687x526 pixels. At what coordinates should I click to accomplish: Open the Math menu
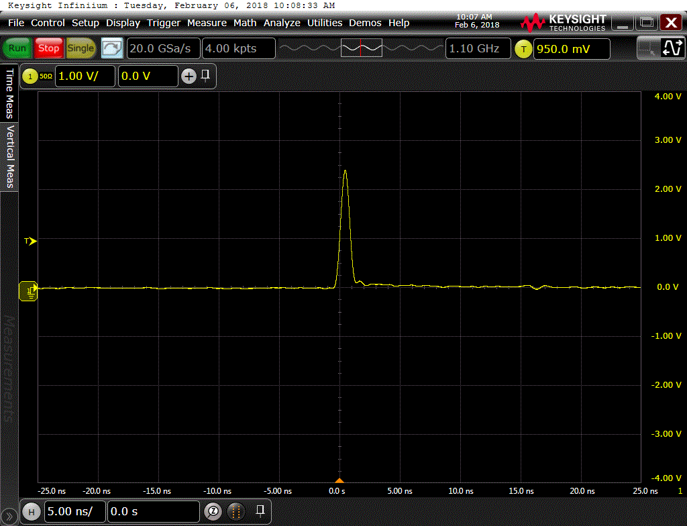pos(245,23)
